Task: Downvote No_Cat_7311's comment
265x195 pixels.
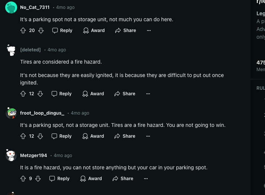Action: click(x=41, y=31)
